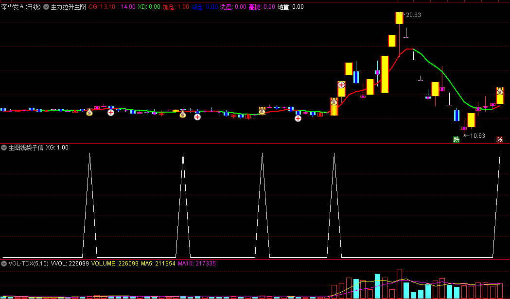The width and height of the screenshot is (510, 299).
Task: Click the second money bag icon from left
Action: (x=183, y=114)
